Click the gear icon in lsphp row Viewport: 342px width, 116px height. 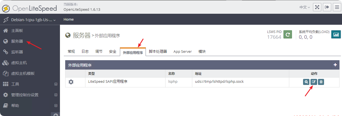(71, 82)
